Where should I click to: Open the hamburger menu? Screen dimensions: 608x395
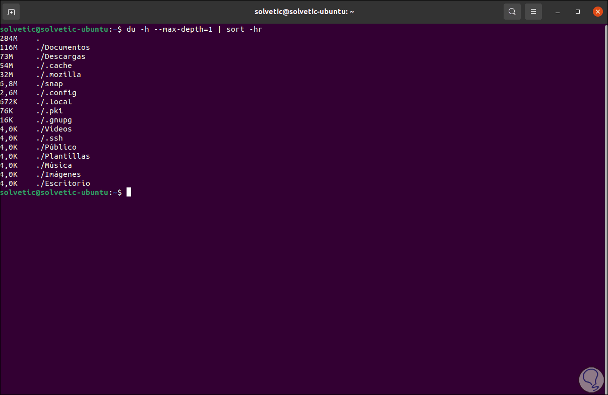point(533,12)
